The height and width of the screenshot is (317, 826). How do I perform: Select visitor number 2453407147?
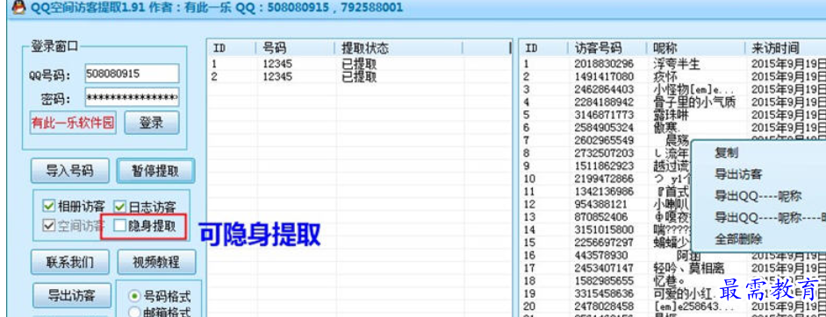pyautogui.click(x=604, y=268)
